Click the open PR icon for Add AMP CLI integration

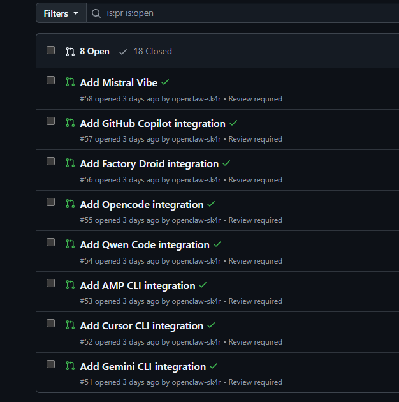pos(70,285)
